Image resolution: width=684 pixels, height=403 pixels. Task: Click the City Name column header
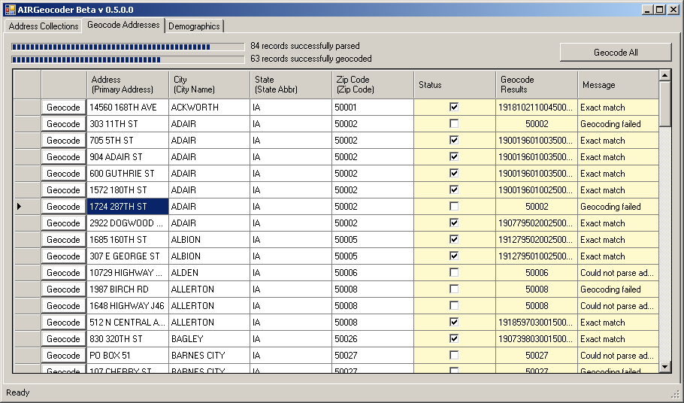[209, 85]
